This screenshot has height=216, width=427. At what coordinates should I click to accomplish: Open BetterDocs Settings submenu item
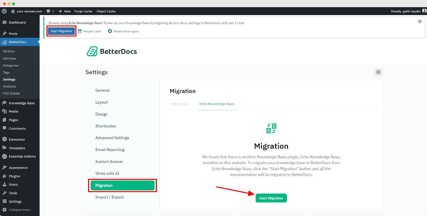[x=9, y=79]
